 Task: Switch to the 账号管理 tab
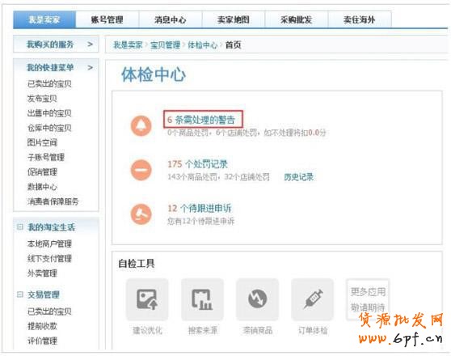click(x=107, y=19)
